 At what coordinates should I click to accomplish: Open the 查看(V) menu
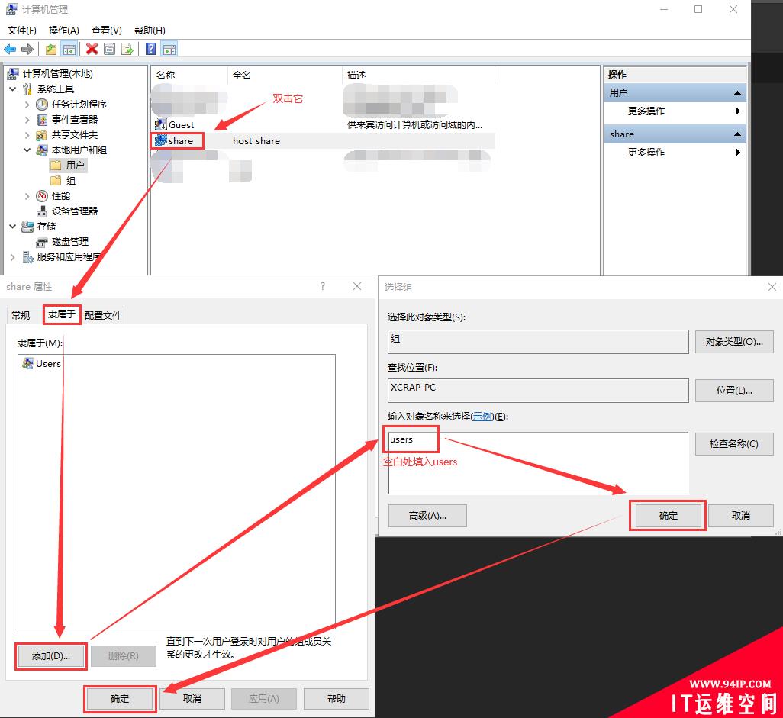pos(106,30)
